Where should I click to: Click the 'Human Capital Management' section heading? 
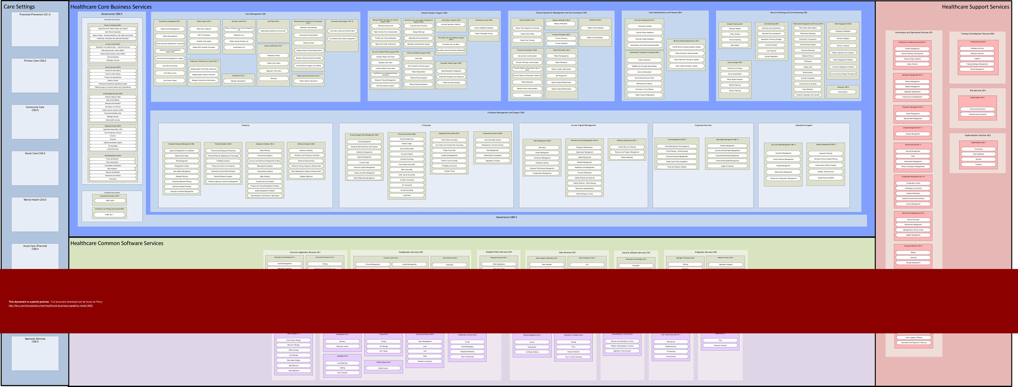(x=583, y=125)
